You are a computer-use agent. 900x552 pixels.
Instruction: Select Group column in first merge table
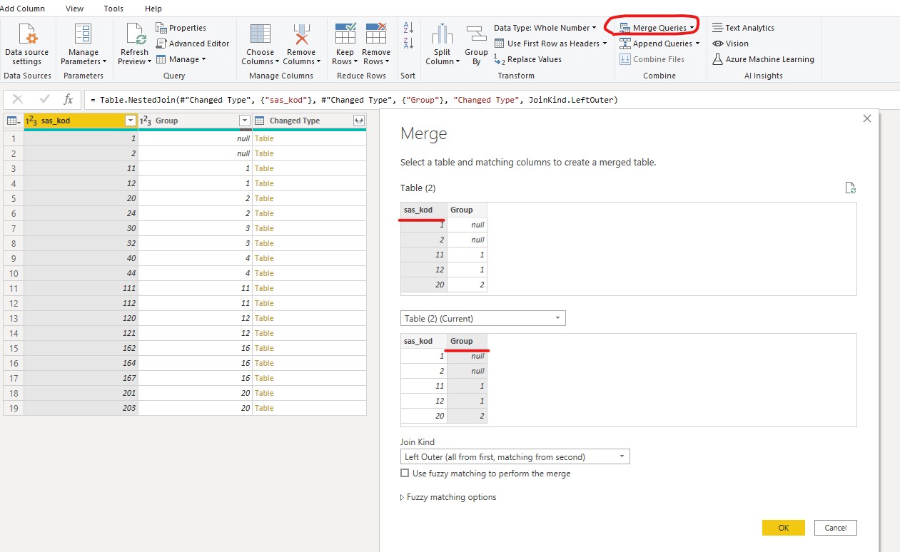pyautogui.click(x=467, y=210)
